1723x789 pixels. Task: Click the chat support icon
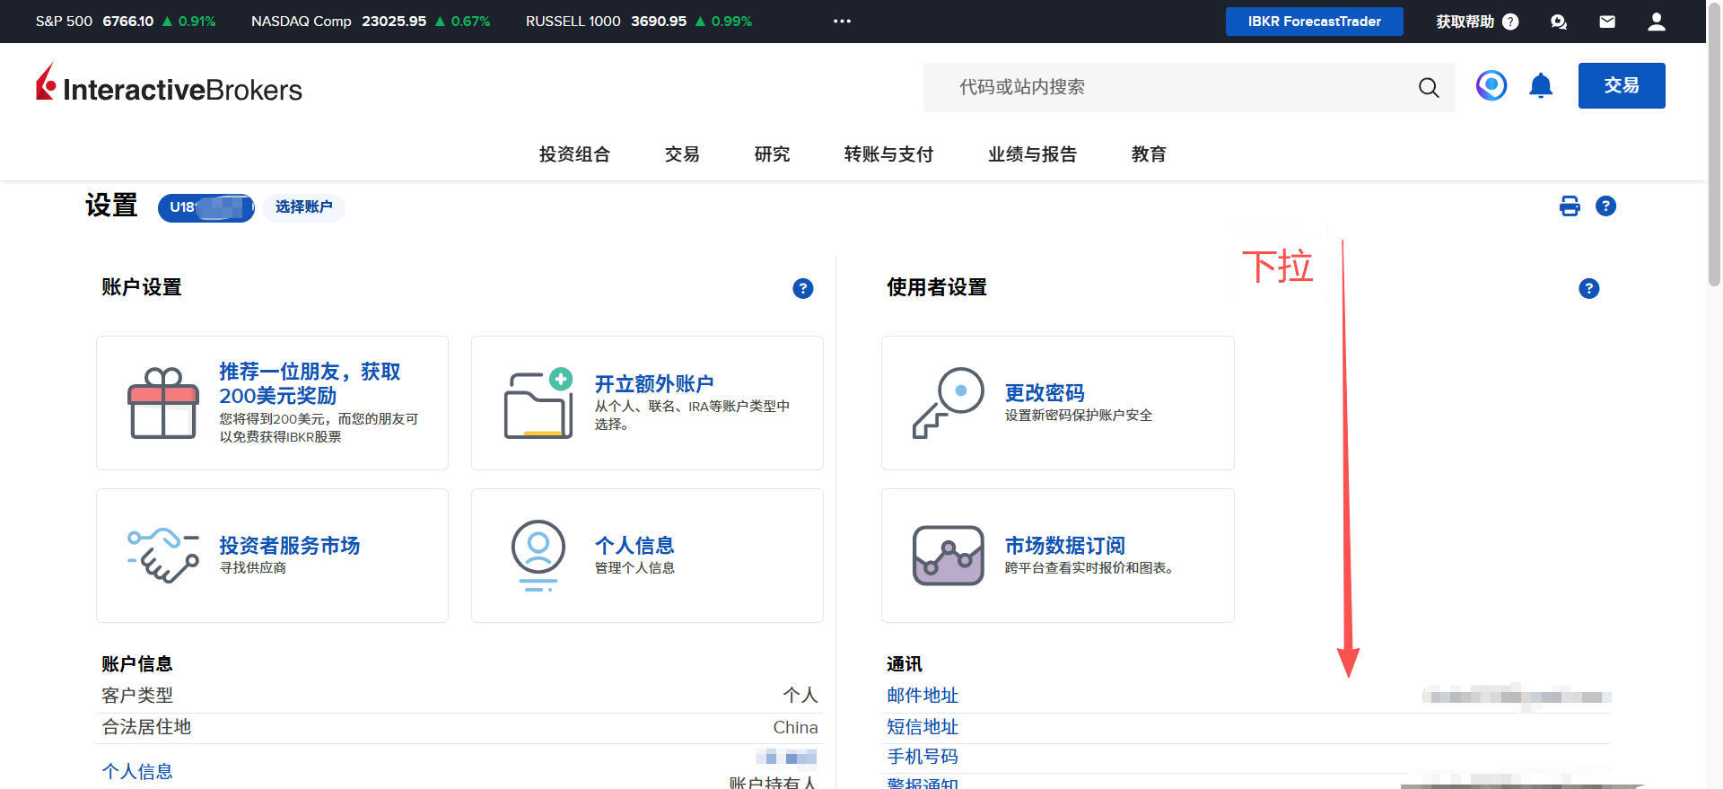(x=1559, y=22)
